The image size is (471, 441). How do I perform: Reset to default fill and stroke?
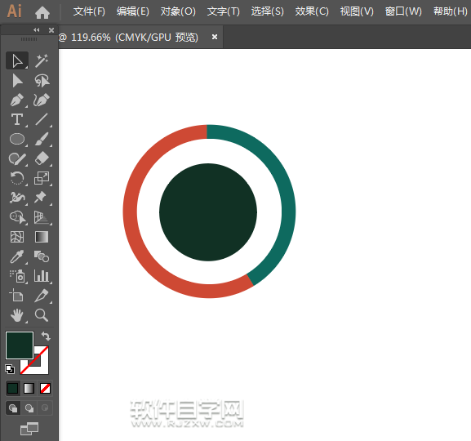point(10,369)
